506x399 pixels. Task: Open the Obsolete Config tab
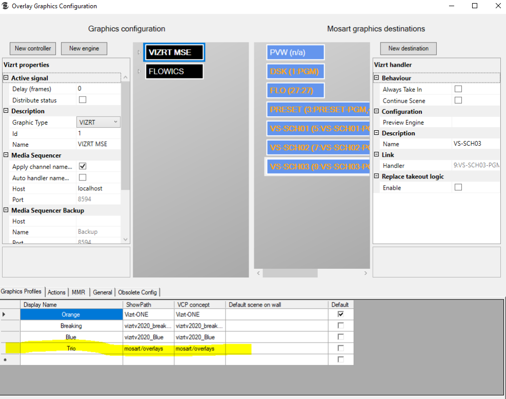137,292
